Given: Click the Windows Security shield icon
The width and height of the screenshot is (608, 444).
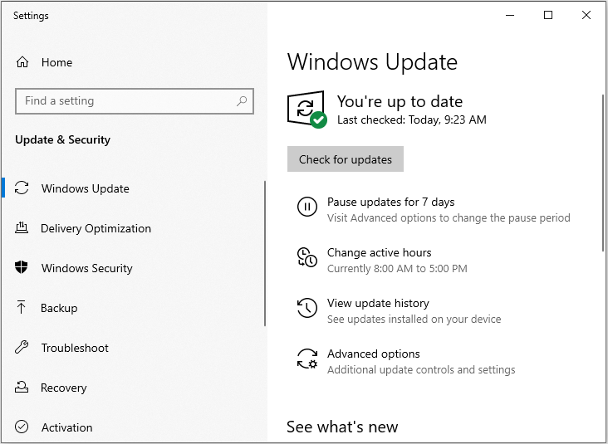Looking at the screenshot, I should click(22, 268).
